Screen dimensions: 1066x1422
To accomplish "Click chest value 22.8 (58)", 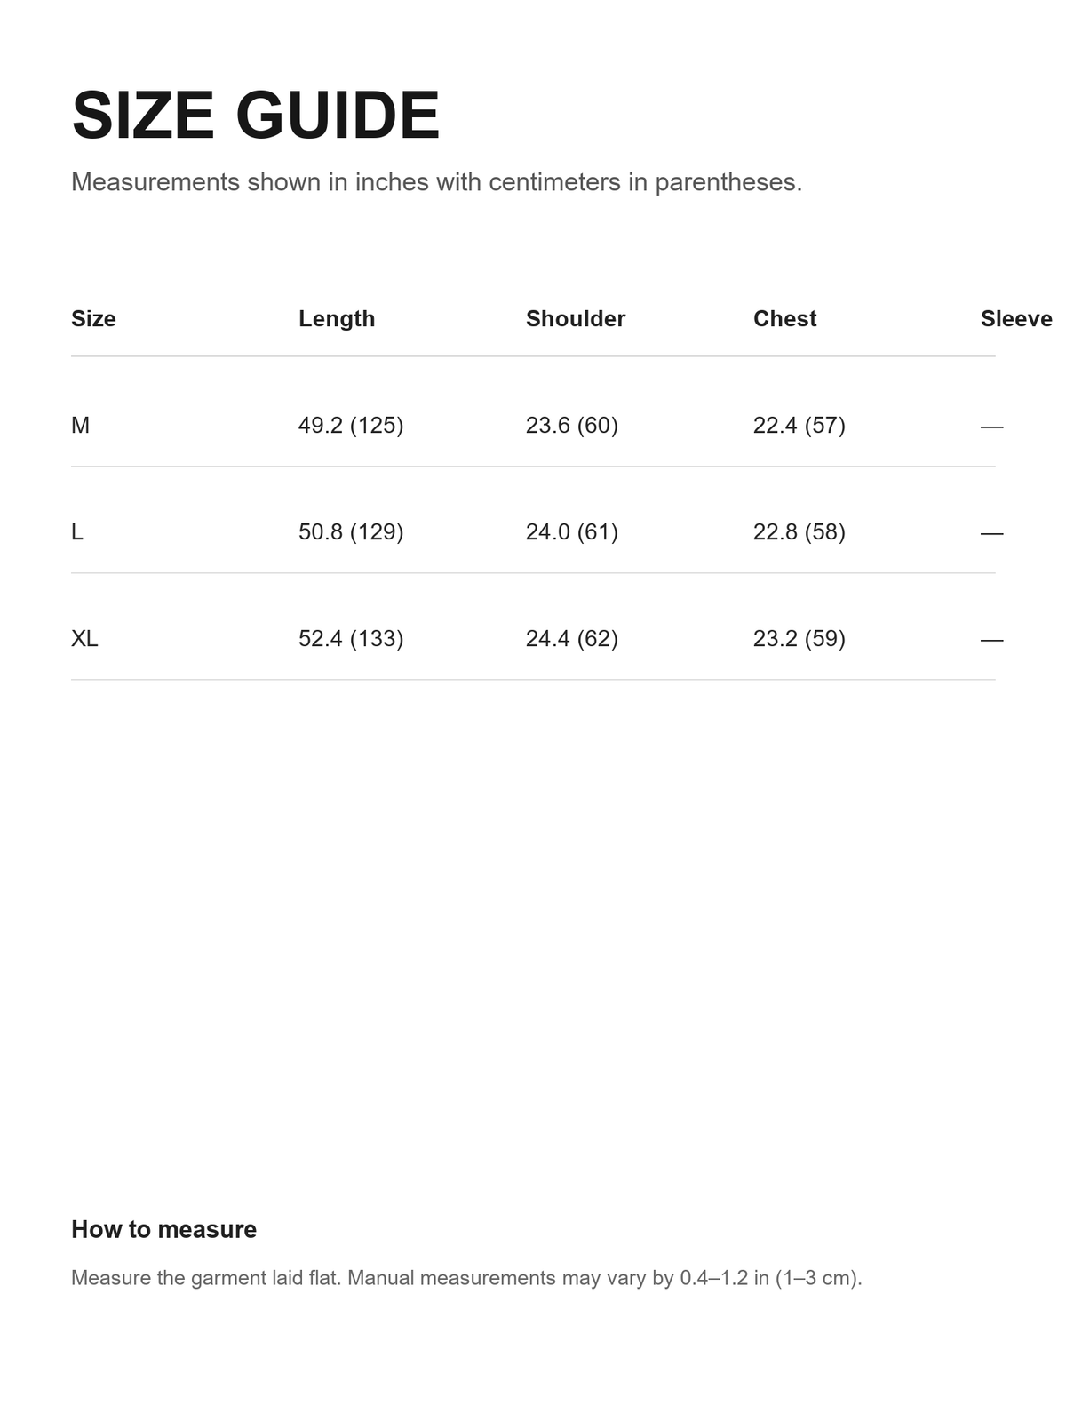I will click(x=799, y=531).
